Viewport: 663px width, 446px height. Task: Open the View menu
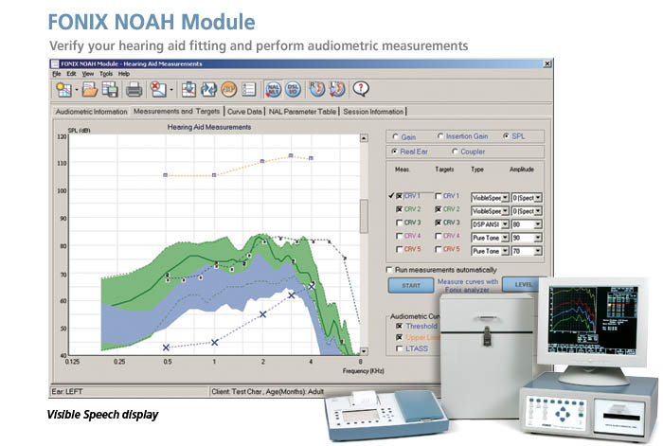[88, 74]
